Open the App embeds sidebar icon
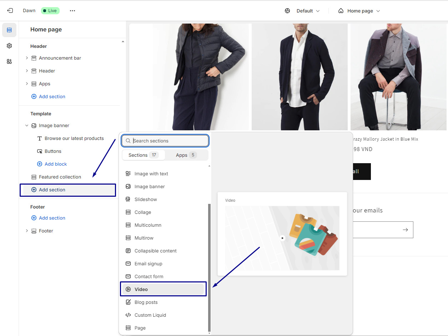Image resolution: width=448 pixels, height=336 pixels. tap(9, 61)
